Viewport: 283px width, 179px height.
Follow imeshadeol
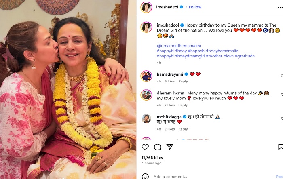click(x=195, y=7)
